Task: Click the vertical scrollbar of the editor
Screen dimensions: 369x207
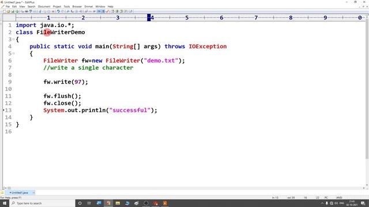Action: point(367,89)
